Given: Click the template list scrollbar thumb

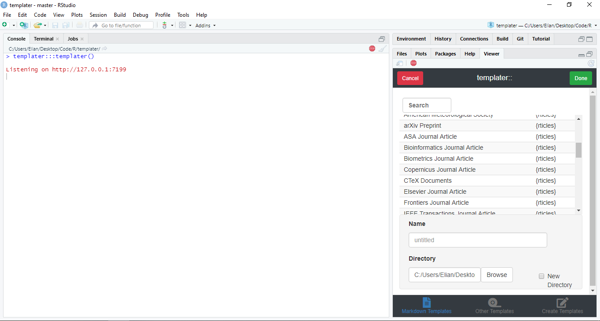Looking at the screenshot, I should click(578, 150).
